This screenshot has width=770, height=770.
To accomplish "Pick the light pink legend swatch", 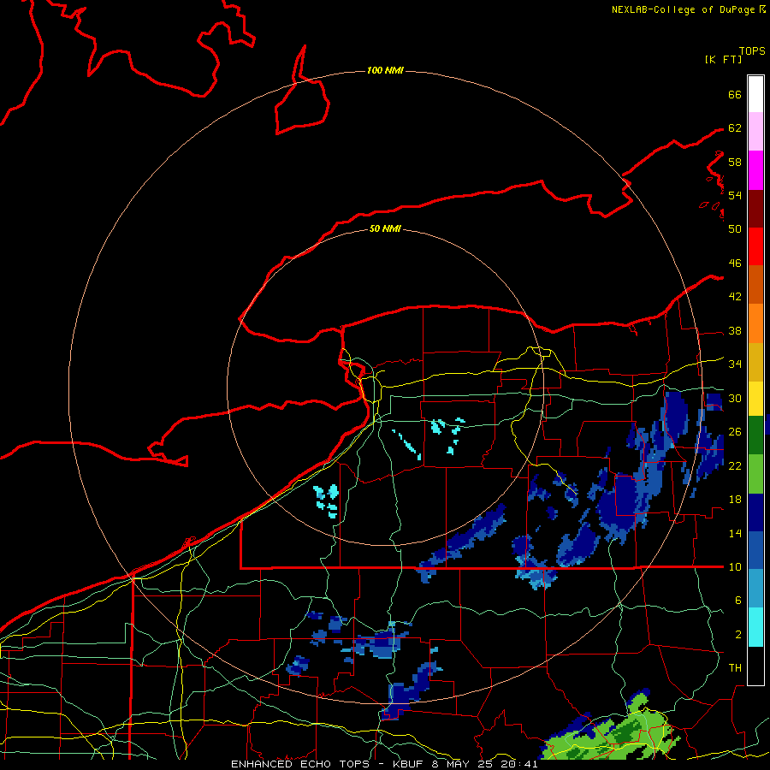I will tap(755, 131).
